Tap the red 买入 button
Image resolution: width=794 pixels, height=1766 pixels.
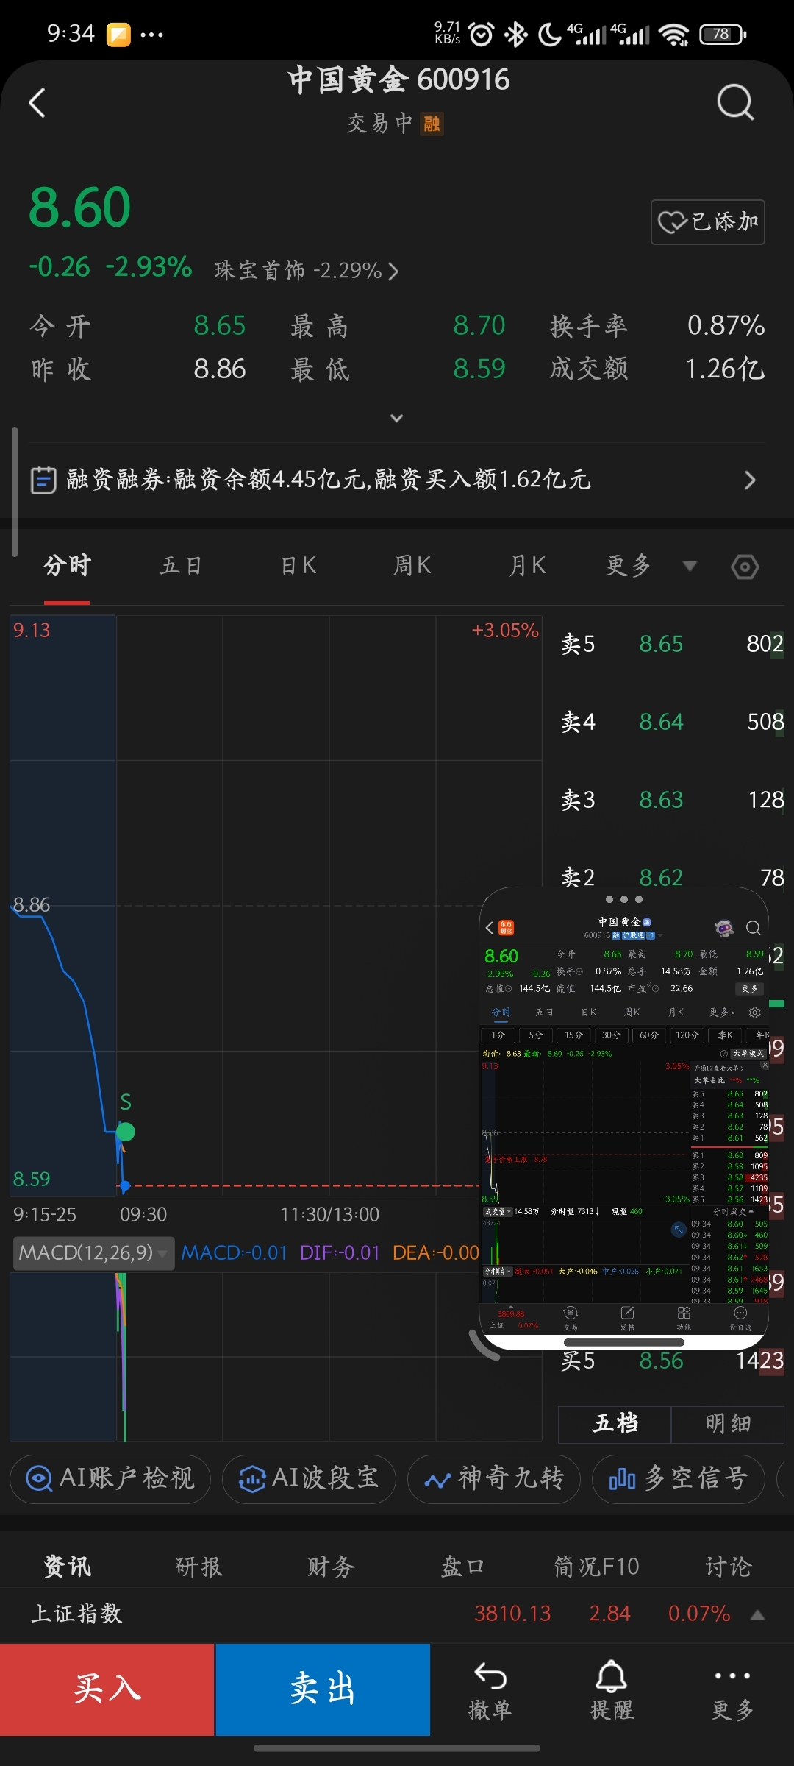tap(107, 1689)
